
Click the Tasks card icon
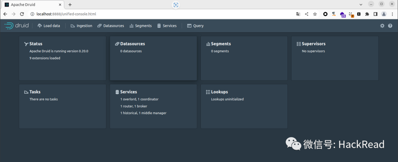point(26,92)
